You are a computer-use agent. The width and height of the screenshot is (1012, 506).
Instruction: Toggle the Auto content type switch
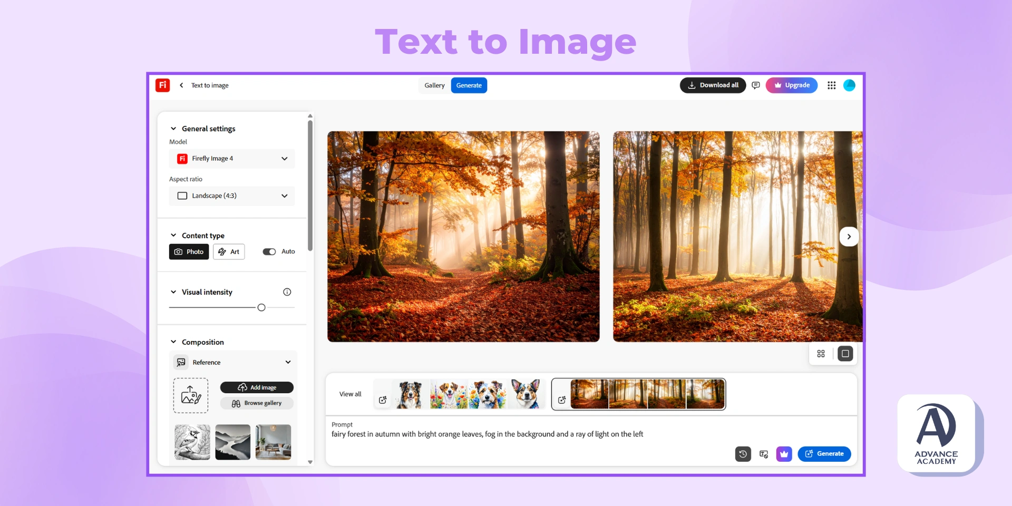pos(269,252)
